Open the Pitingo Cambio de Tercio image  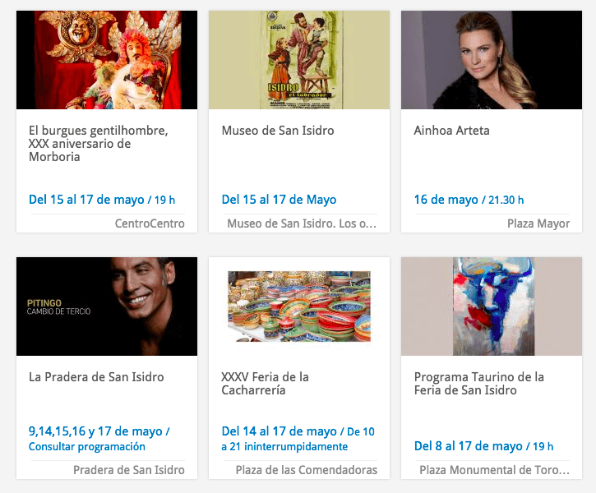tap(107, 306)
